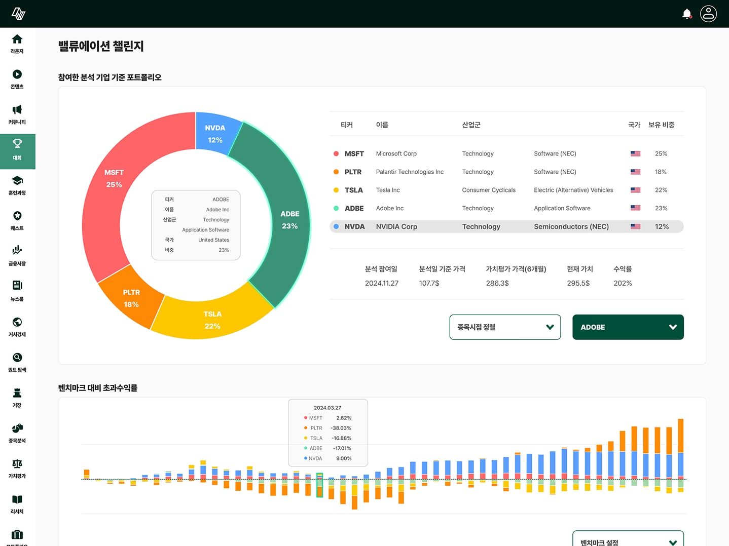Image resolution: width=729 pixels, height=546 pixels.
Task: Click the TSLA 22% donut segment
Action: tap(212, 319)
